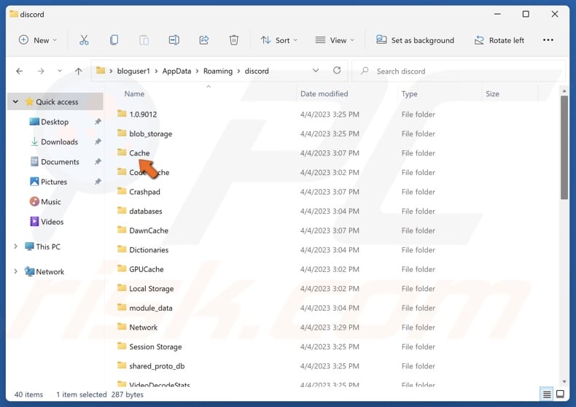Collapse the Quick access tree node
Image resolution: width=576 pixels, height=407 pixels.
(x=16, y=101)
